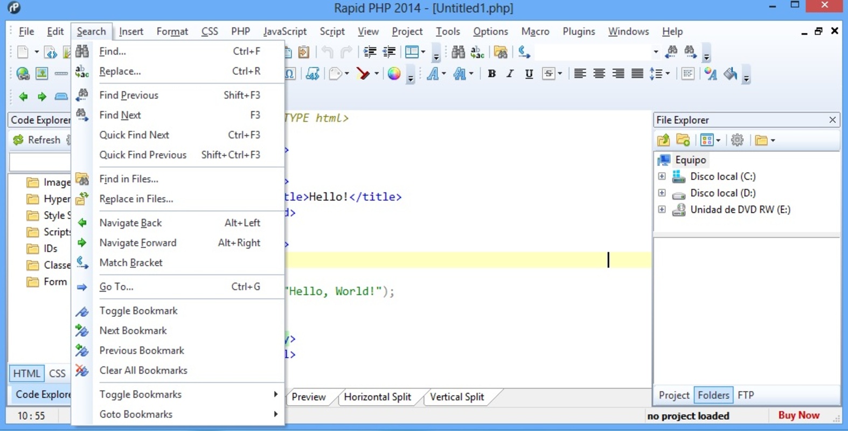Click the Buy Now link
The width and height of the screenshot is (848, 431).
[798, 415]
